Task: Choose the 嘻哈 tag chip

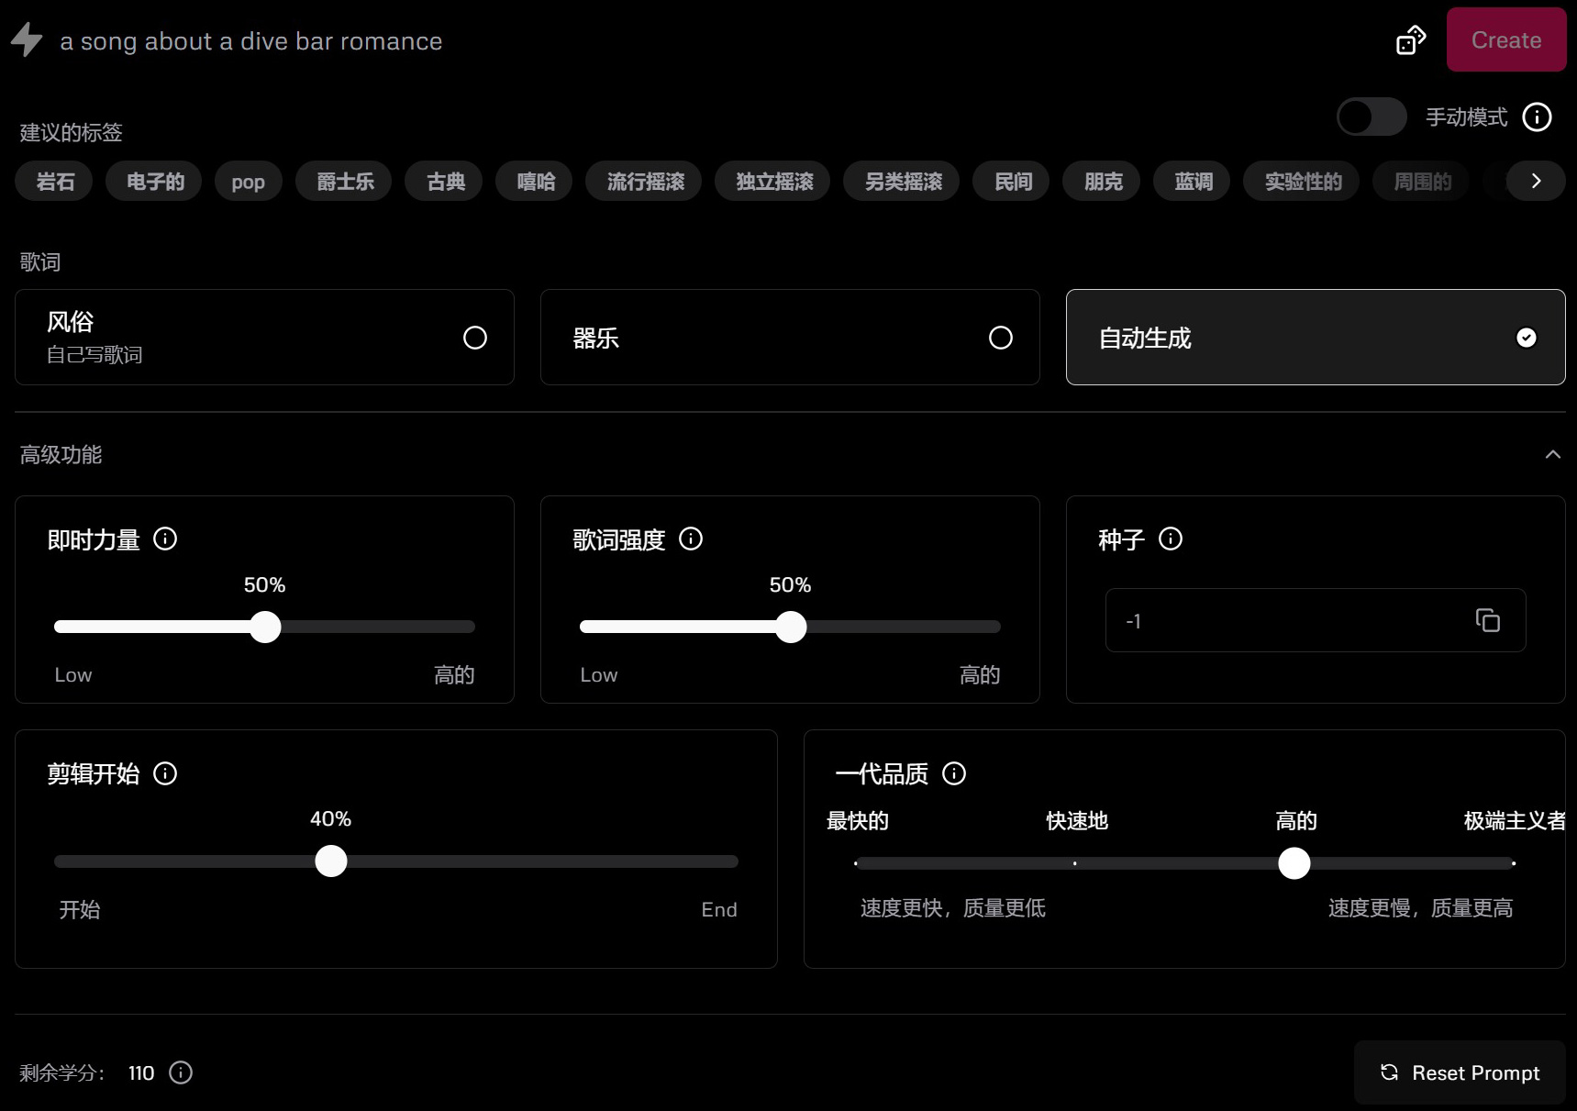Action: [536, 182]
